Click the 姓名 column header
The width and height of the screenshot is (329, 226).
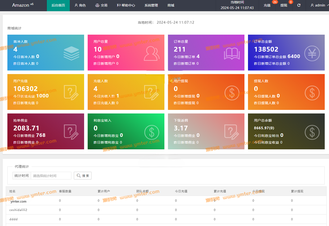(x=12, y=191)
